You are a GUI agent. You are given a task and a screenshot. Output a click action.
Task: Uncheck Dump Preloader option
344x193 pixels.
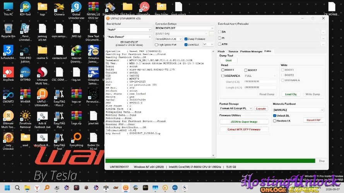click(x=186, y=39)
